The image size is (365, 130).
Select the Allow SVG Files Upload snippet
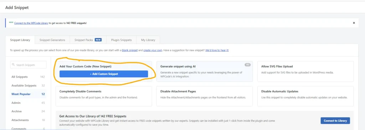pyautogui.click(x=305, y=71)
